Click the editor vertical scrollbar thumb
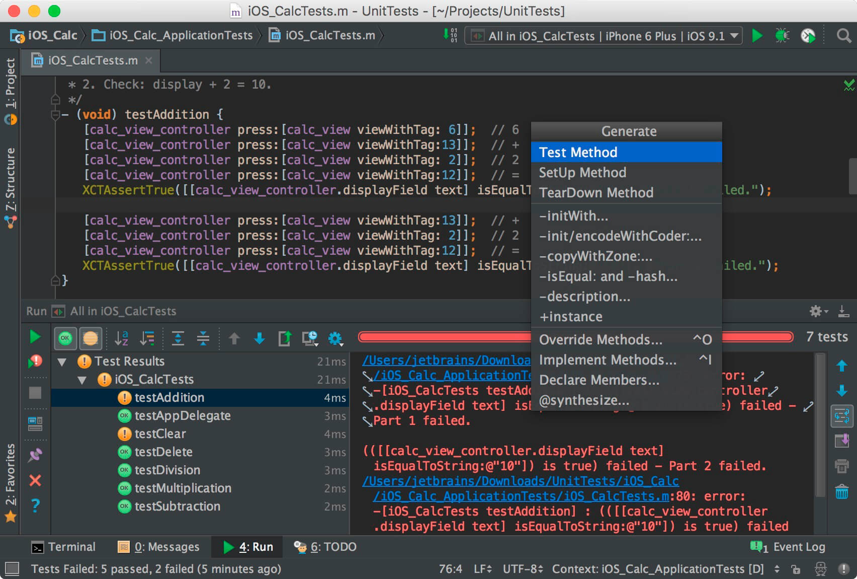Viewport: 857px width, 579px height. [852, 176]
